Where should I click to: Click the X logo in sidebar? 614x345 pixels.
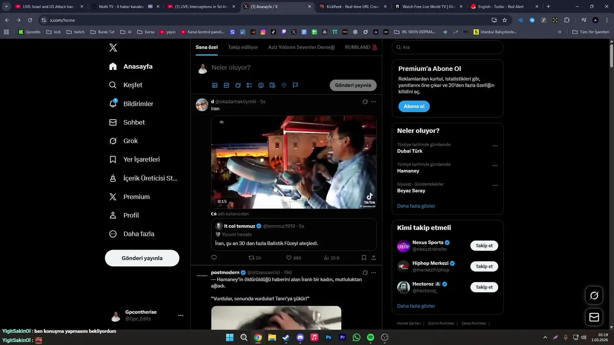click(x=113, y=47)
